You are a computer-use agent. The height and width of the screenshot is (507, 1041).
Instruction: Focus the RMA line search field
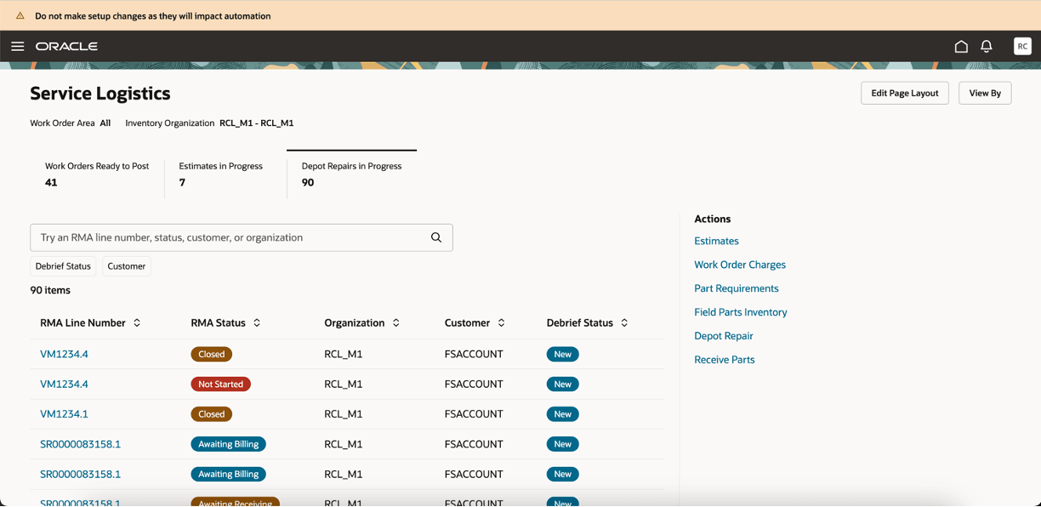[x=230, y=238]
